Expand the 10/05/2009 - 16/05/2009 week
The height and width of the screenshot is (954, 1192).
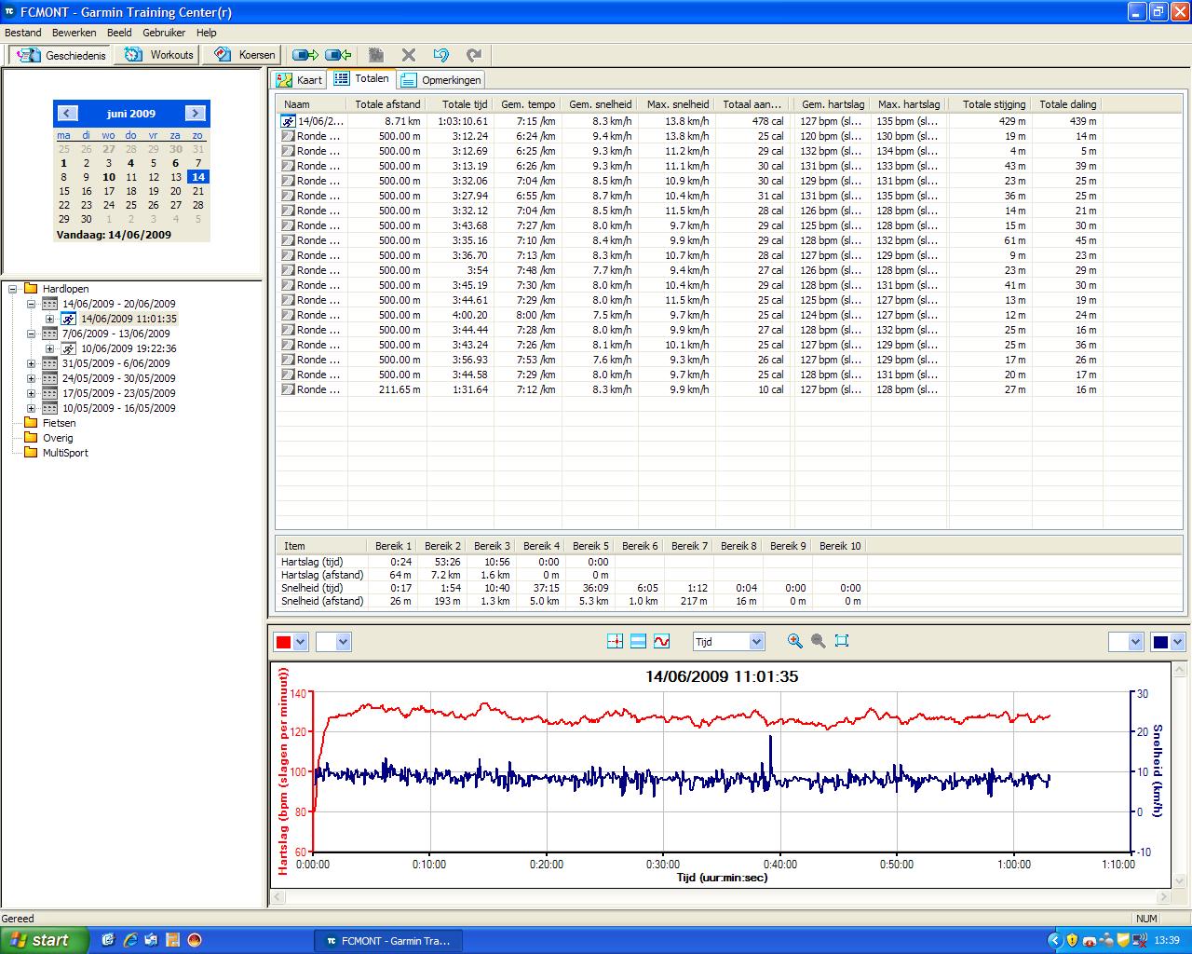[x=31, y=408]
